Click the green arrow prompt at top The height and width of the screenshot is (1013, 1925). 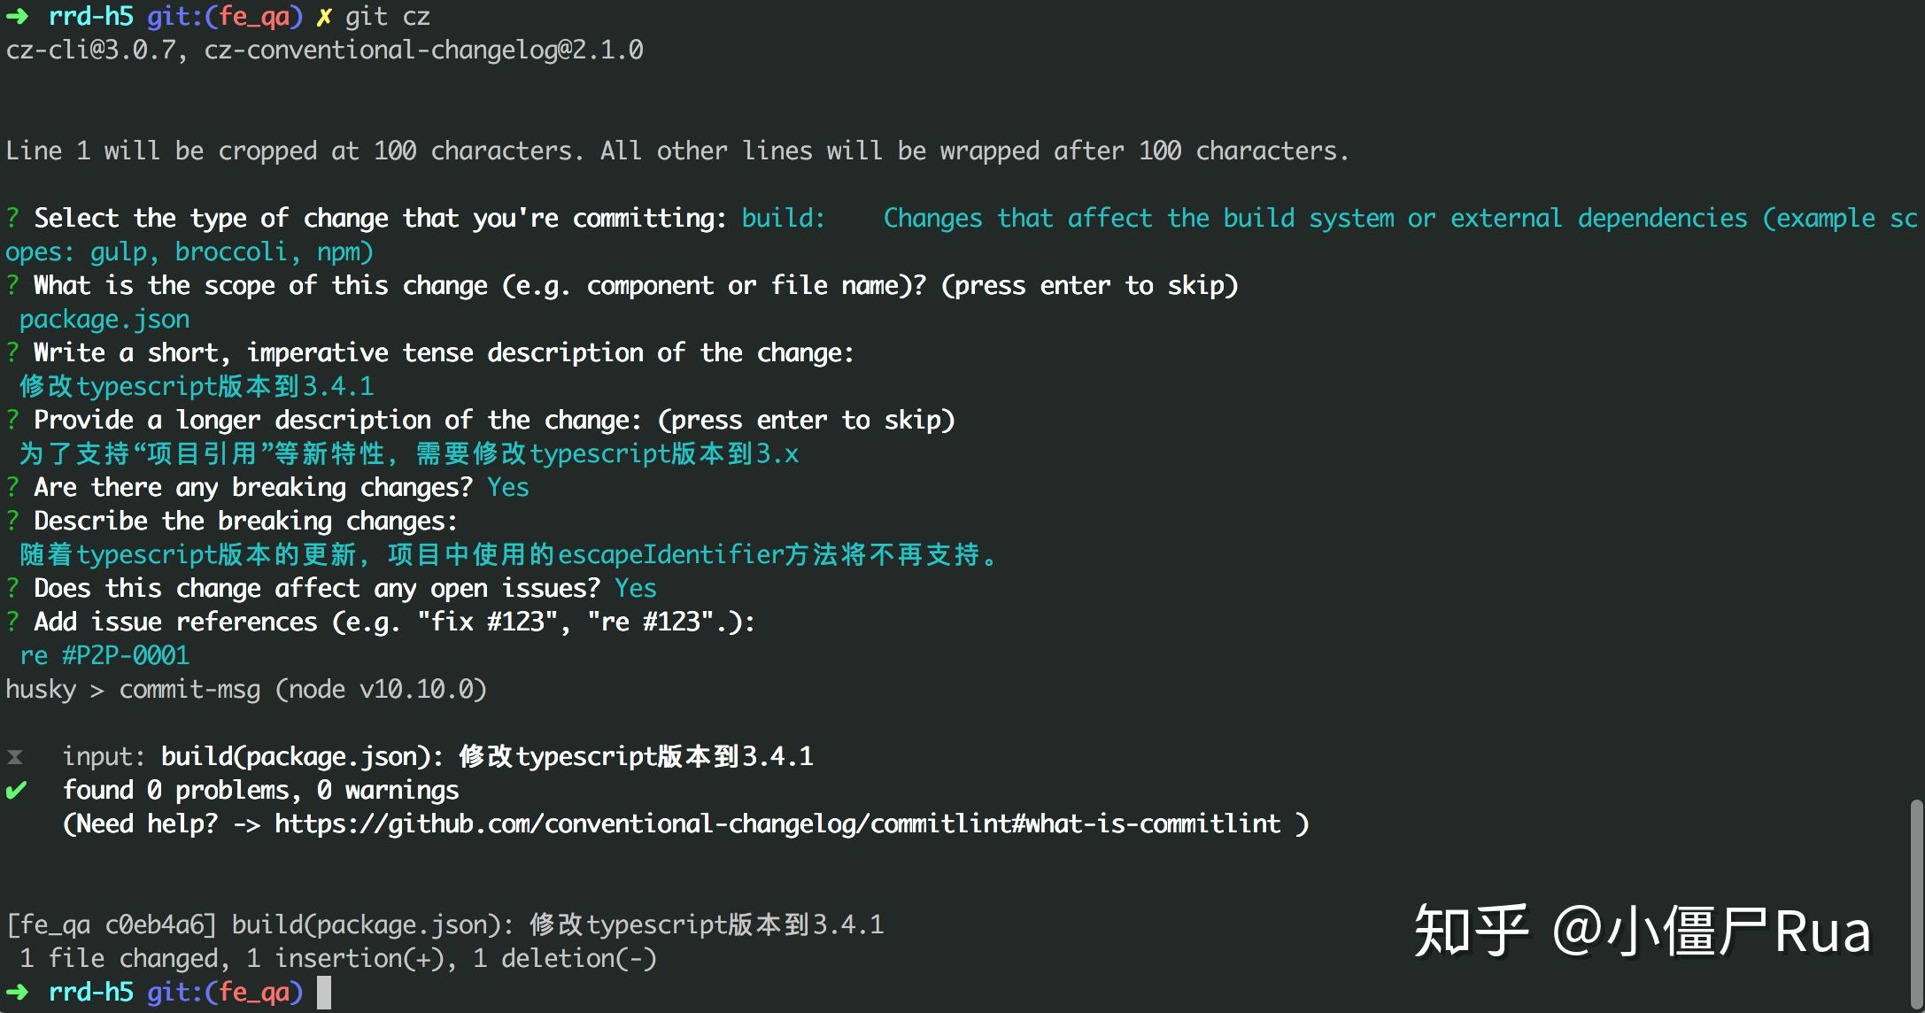tap(18, 17)
